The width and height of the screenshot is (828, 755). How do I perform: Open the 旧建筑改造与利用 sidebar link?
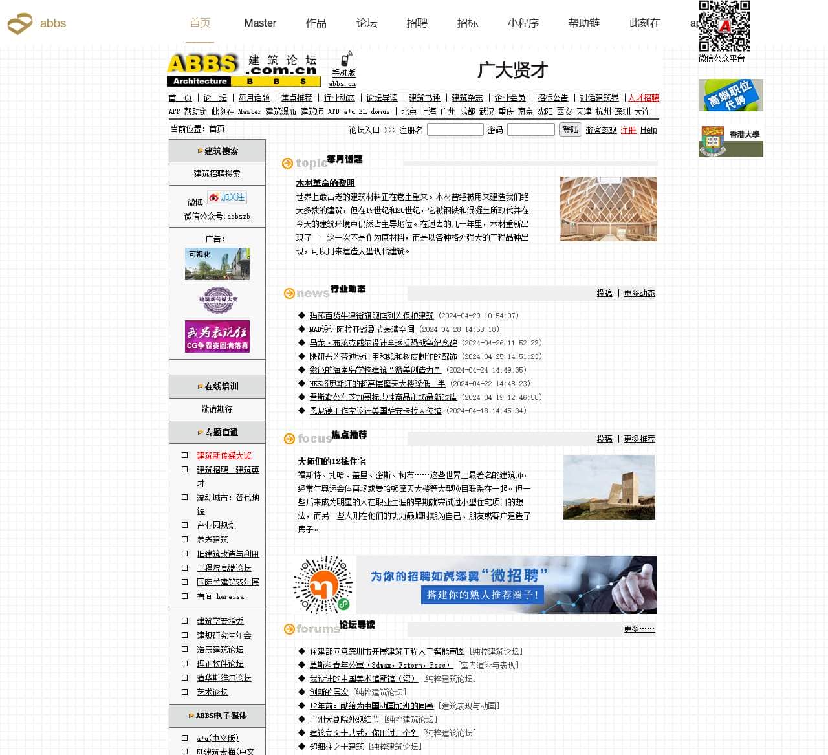tap(228, 554)
